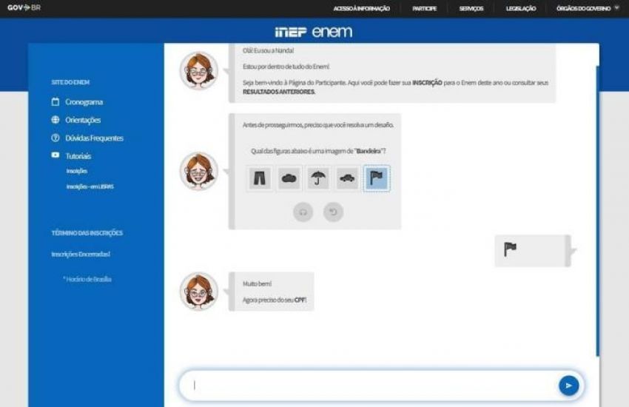Open the Orientações link

pos(83,120)
